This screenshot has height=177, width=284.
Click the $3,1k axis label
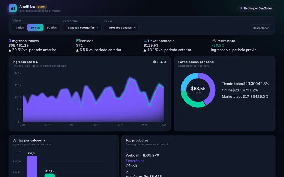coord(18,85)
